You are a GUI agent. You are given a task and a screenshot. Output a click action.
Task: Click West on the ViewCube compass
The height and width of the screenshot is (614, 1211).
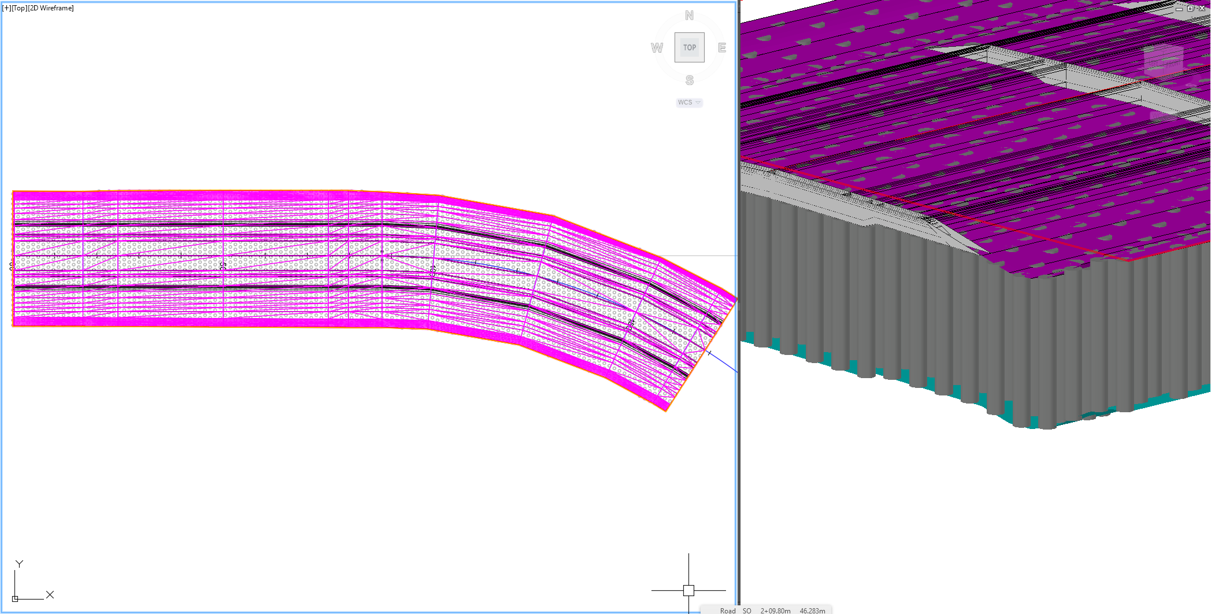(x=656, y=47)
